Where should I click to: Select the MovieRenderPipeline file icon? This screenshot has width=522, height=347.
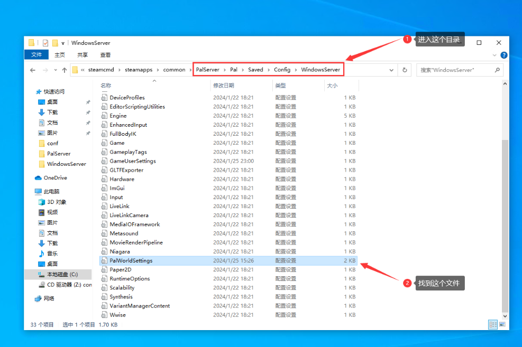104,242
